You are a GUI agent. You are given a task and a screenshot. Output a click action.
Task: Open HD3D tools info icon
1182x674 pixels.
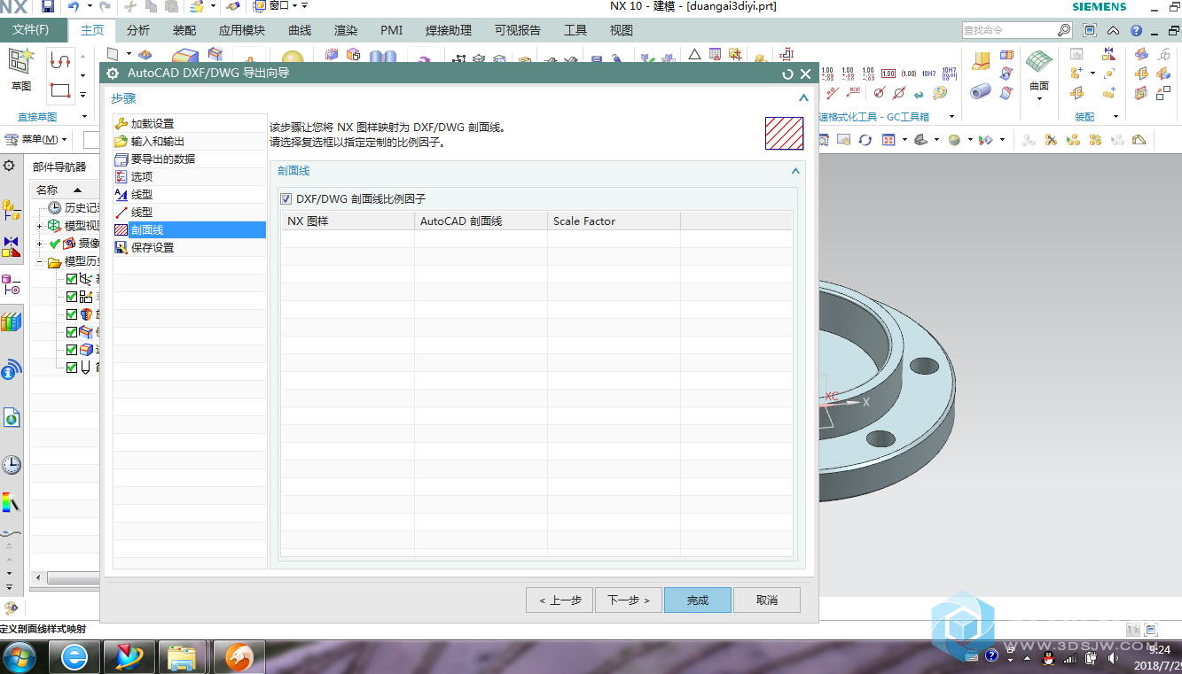(11, 370)
